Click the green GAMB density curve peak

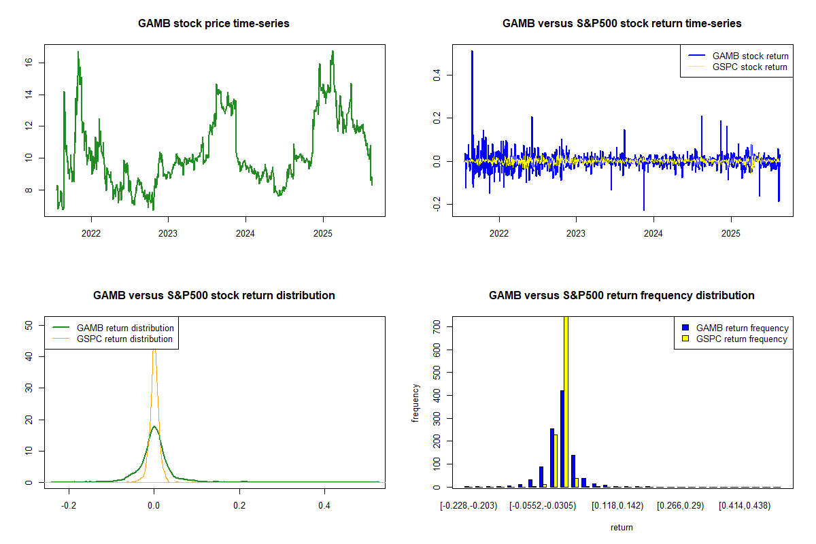154,427
